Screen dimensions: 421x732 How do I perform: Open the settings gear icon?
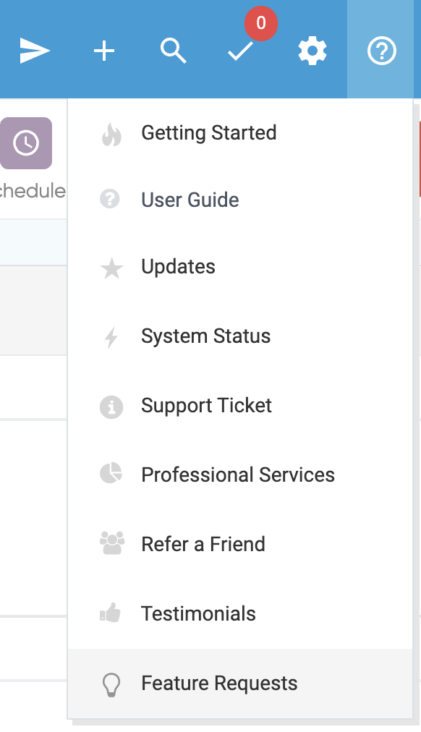click(x=312, y=51)
